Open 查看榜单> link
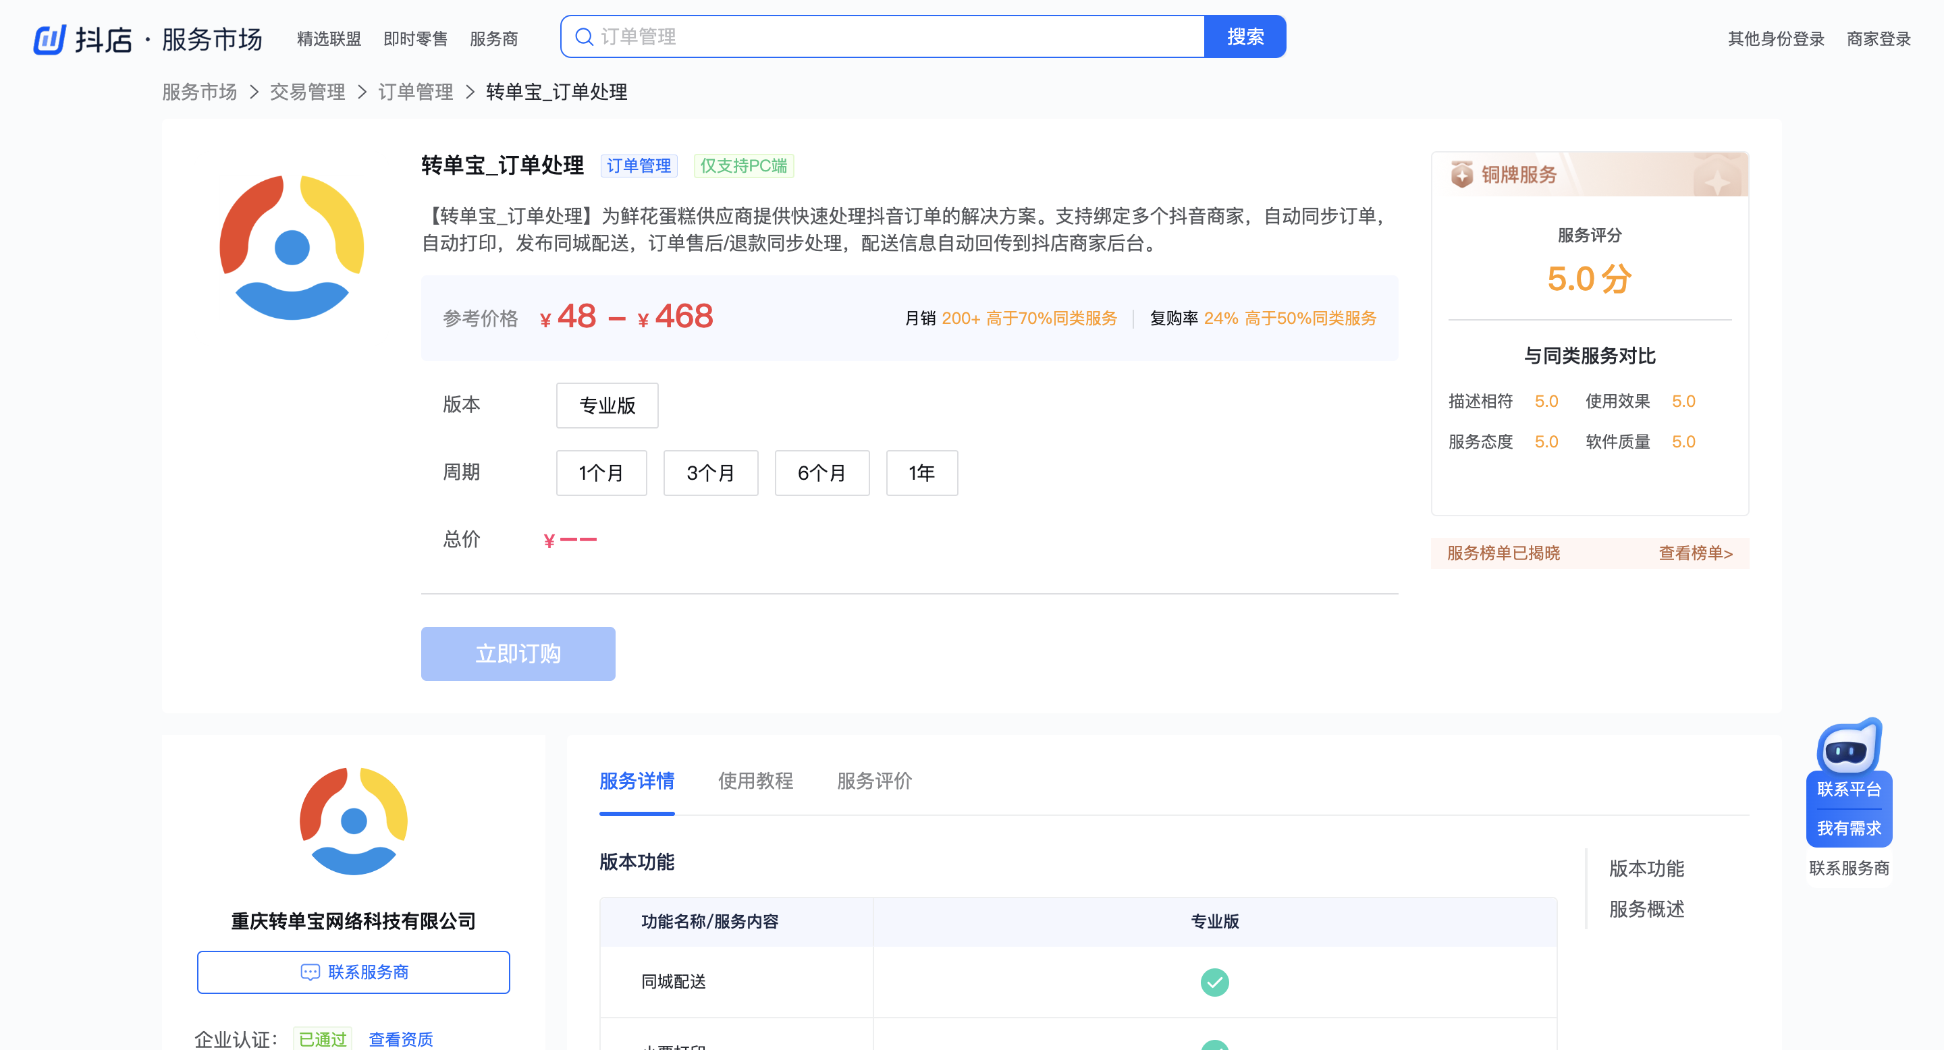The height and width of the screenshot is (1050, 1944). (x=1696, y=553)
